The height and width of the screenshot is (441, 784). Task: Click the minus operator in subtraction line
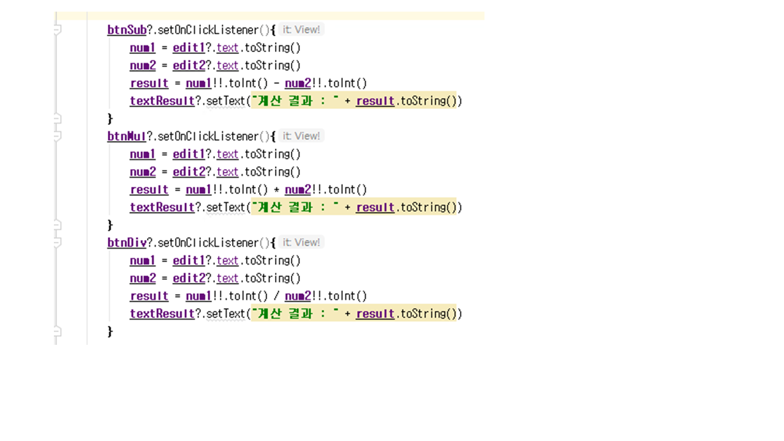277,83
